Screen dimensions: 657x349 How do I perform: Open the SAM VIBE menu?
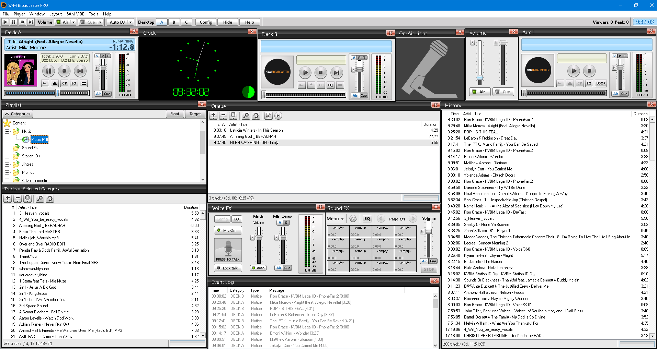click(x=75, y=14)
